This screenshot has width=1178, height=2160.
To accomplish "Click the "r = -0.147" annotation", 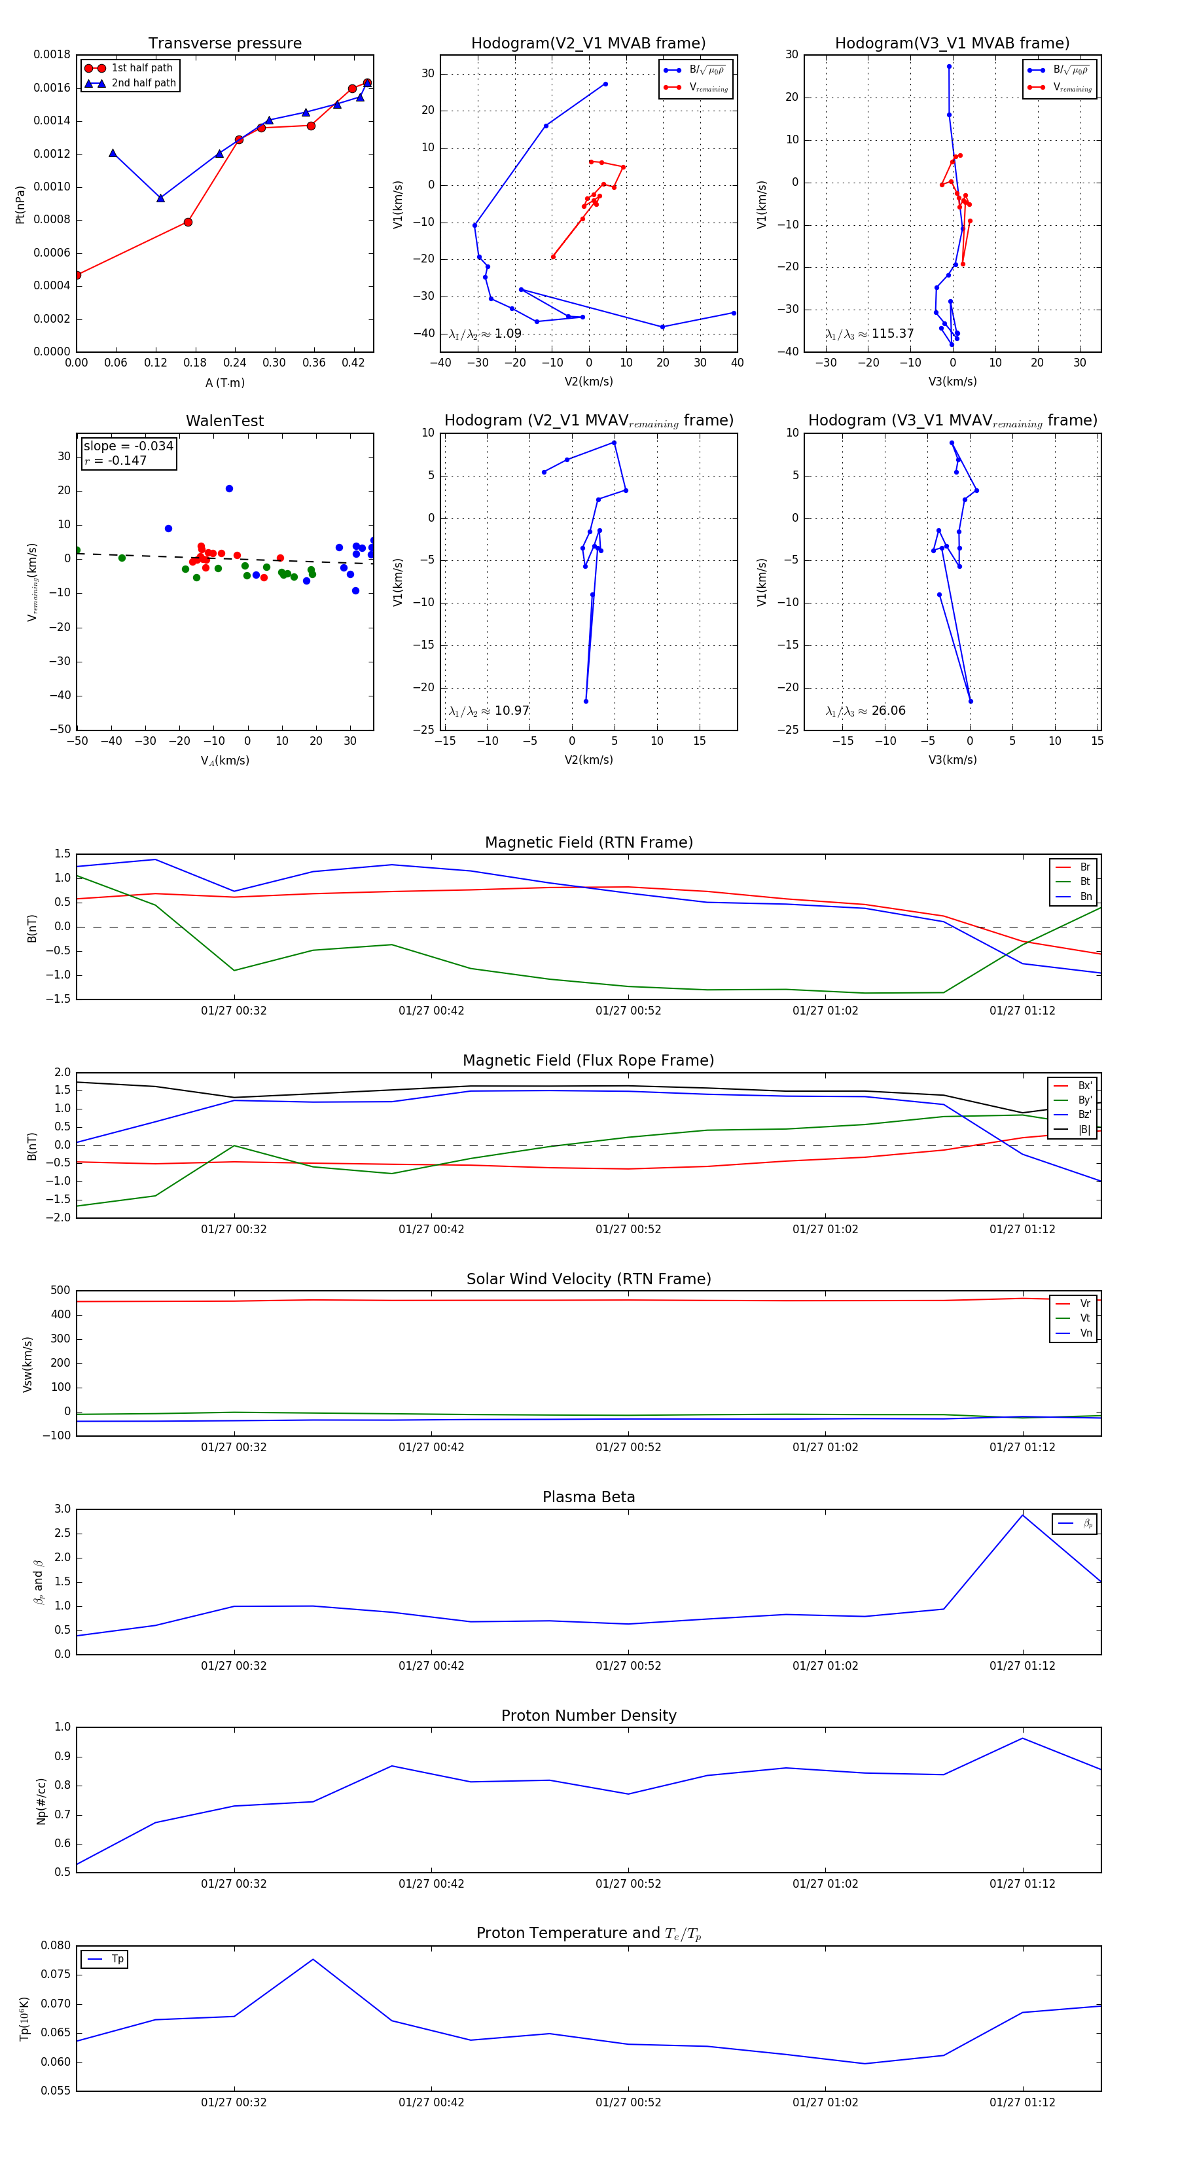I will click(x=116, y=460).
